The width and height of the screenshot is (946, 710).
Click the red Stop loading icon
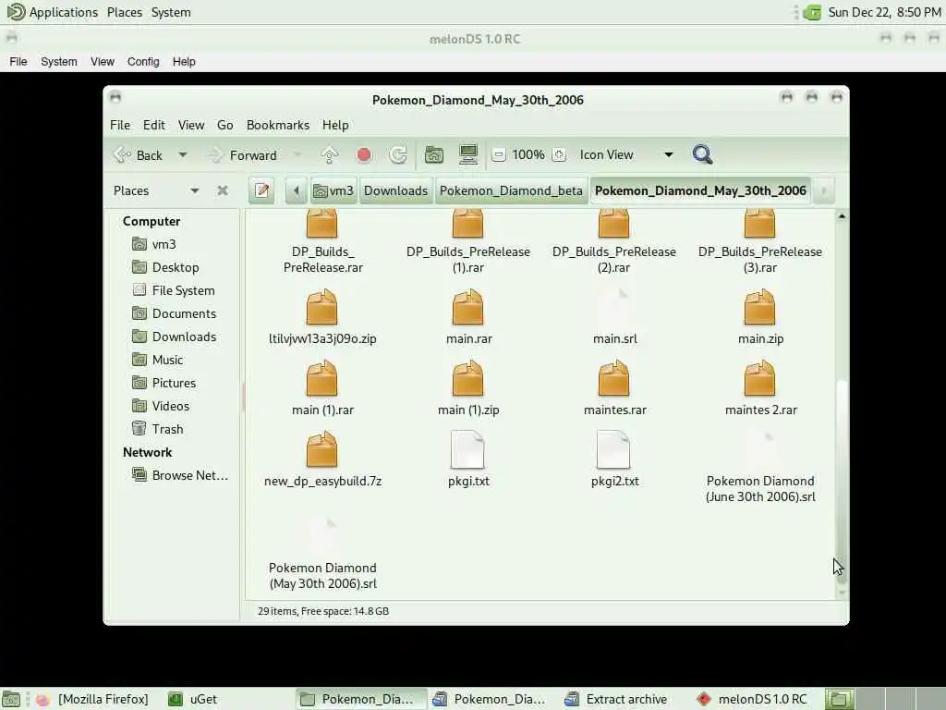click(364, 155)
